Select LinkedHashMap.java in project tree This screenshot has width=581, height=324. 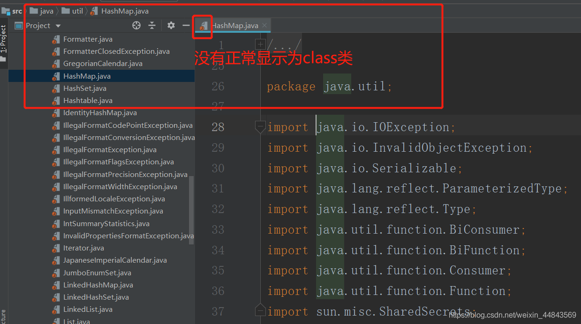click(98, 285)
